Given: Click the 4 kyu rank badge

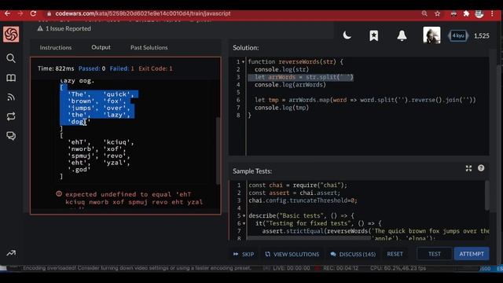Looking at the screenshot, I should pyautogui.click(x=457, y=35).
